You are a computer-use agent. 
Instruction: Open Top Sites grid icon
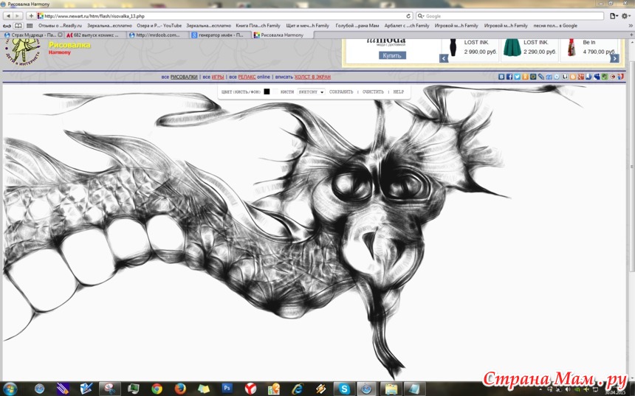(x=30, y=26)
